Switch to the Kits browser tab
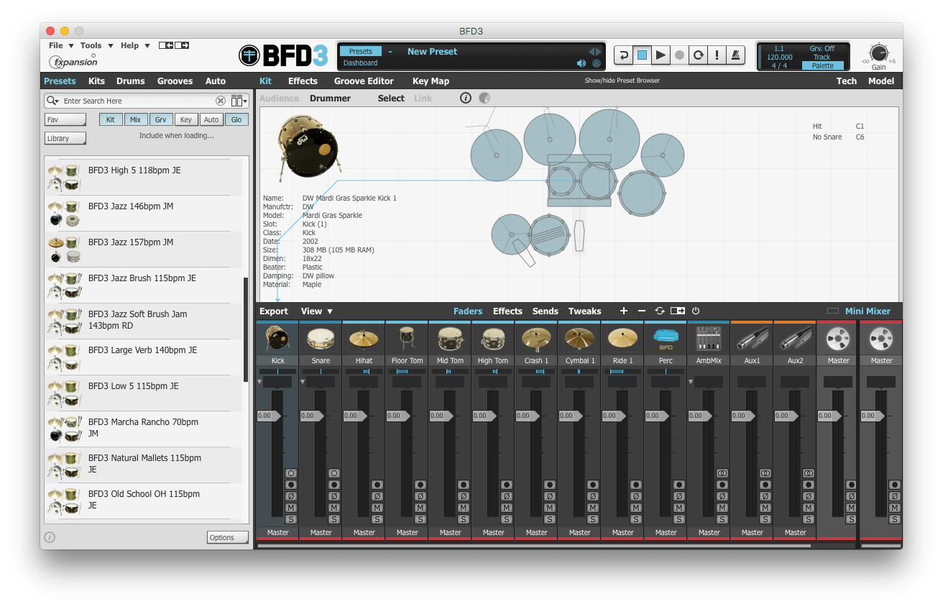The image size is (943, 607). 96,81
